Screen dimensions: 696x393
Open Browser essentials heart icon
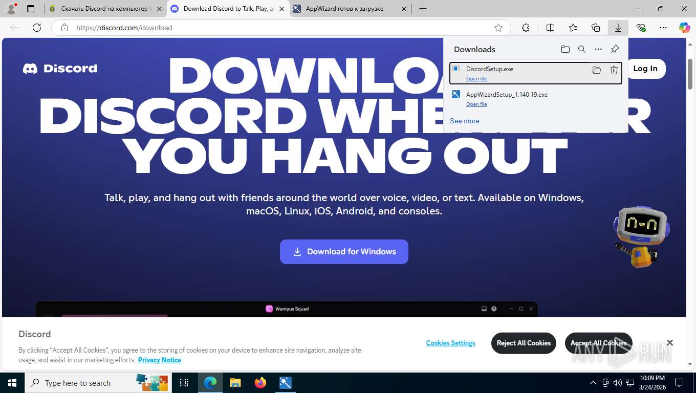tap(641, 28)
